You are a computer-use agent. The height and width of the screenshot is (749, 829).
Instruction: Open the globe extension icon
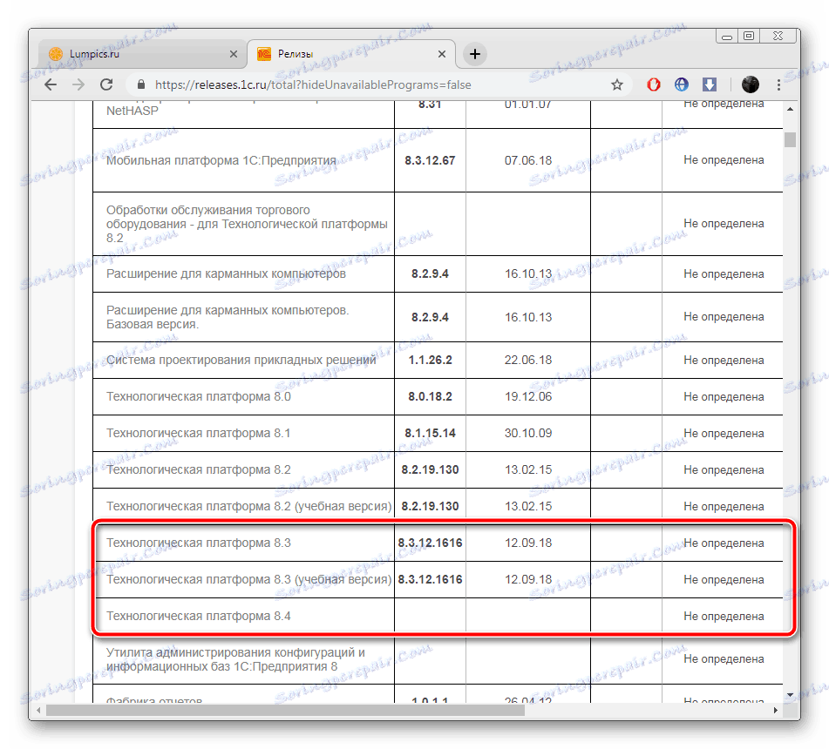682,84
